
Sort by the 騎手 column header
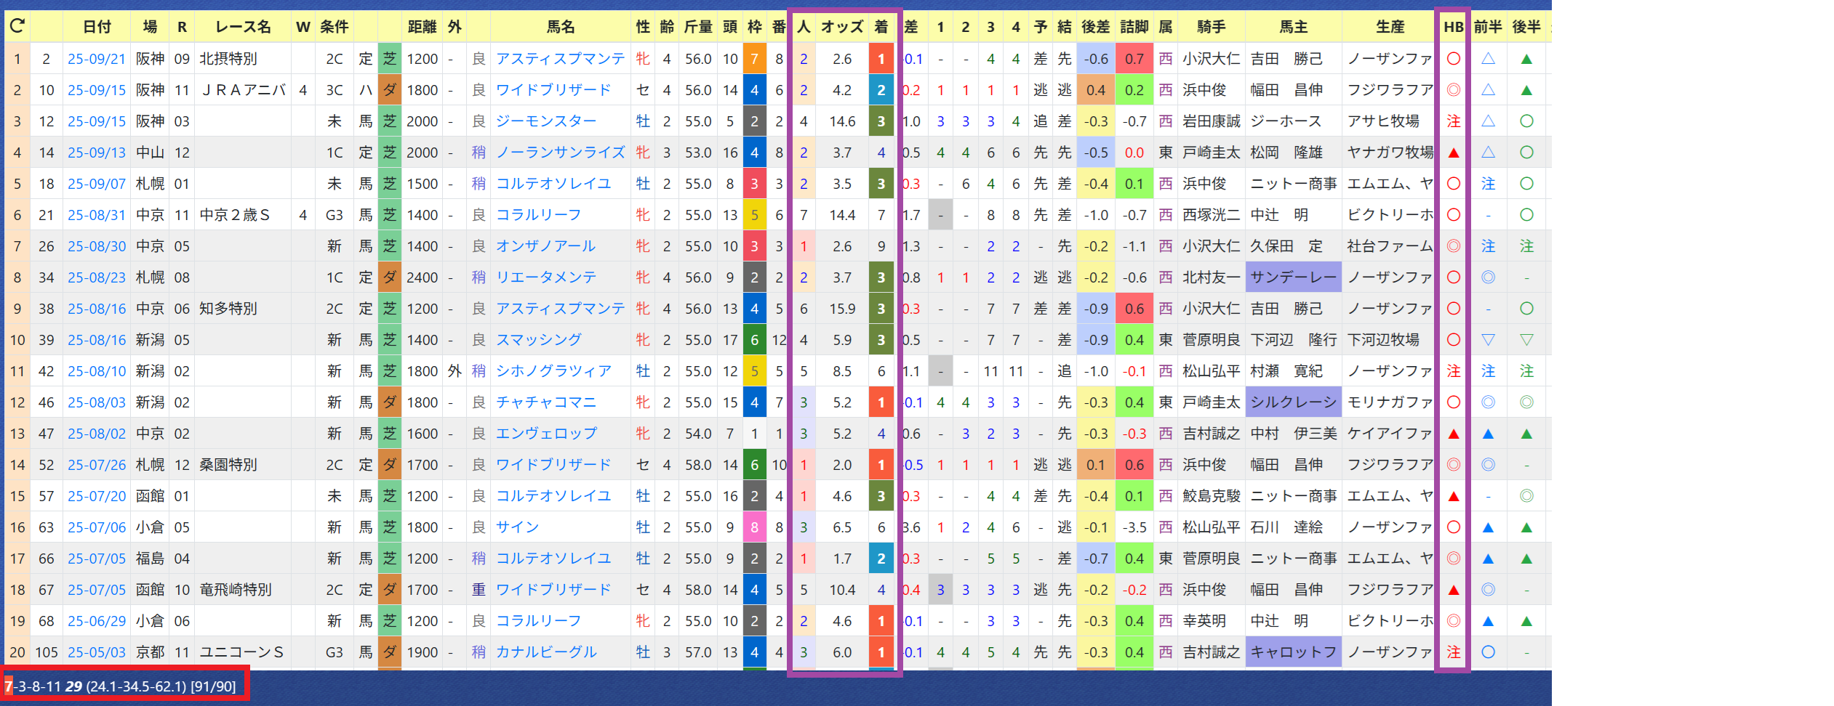[x=1212, y=27]
